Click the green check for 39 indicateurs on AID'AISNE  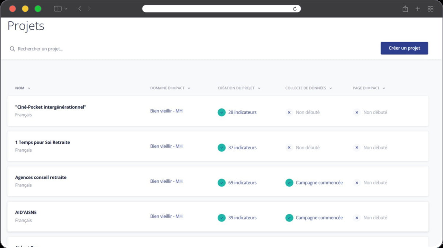pyautogui.click(x=221, y=218)
